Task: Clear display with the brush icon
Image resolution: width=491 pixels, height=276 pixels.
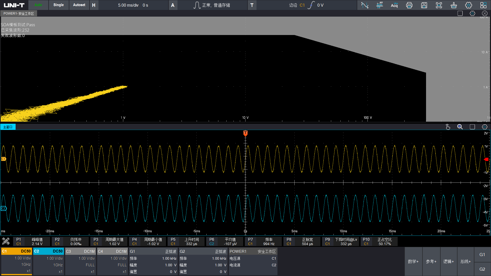Action: (454, 5)
